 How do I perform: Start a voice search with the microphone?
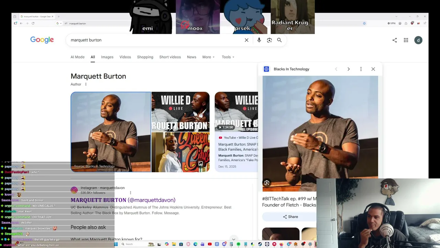pyautogui.click(x=259, y=40)
